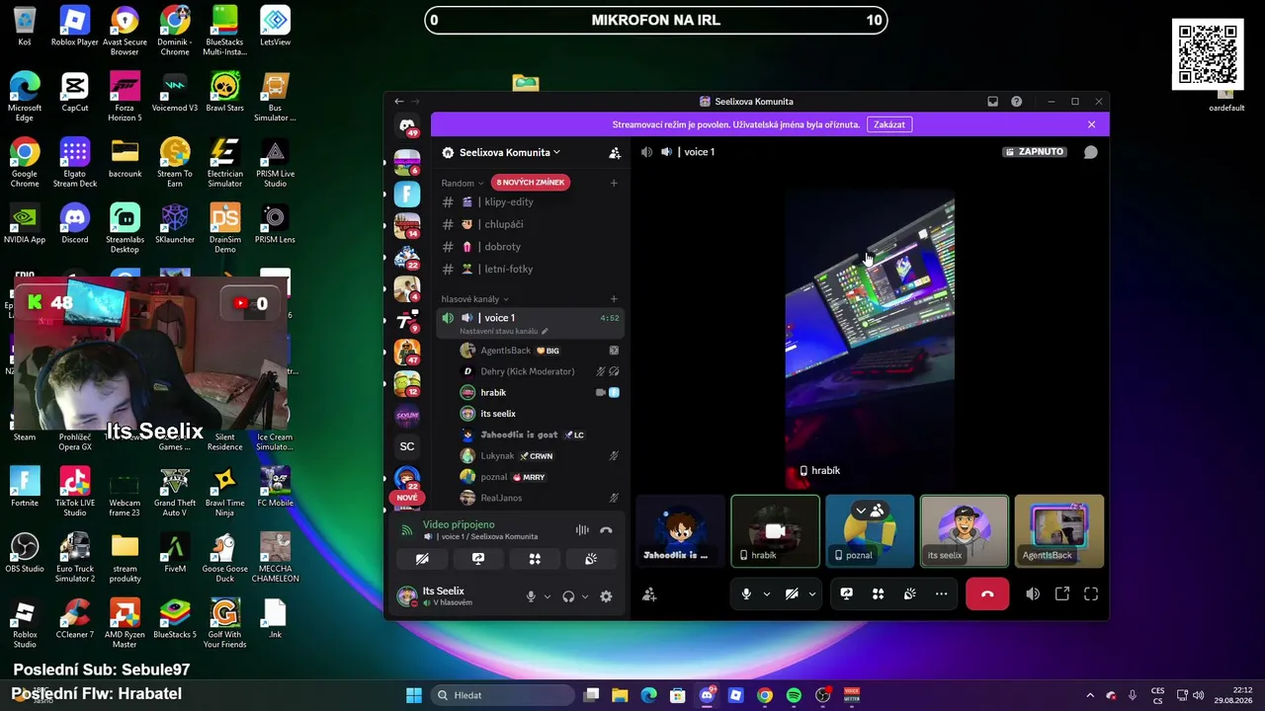The height and width of the screenshot is (711, 1265).
Task: Open output device arrow in user panel
Action: pyautogui.click(x=584, y=596)
